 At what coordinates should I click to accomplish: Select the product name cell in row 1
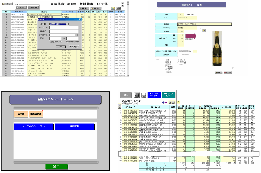click(44, 14)
